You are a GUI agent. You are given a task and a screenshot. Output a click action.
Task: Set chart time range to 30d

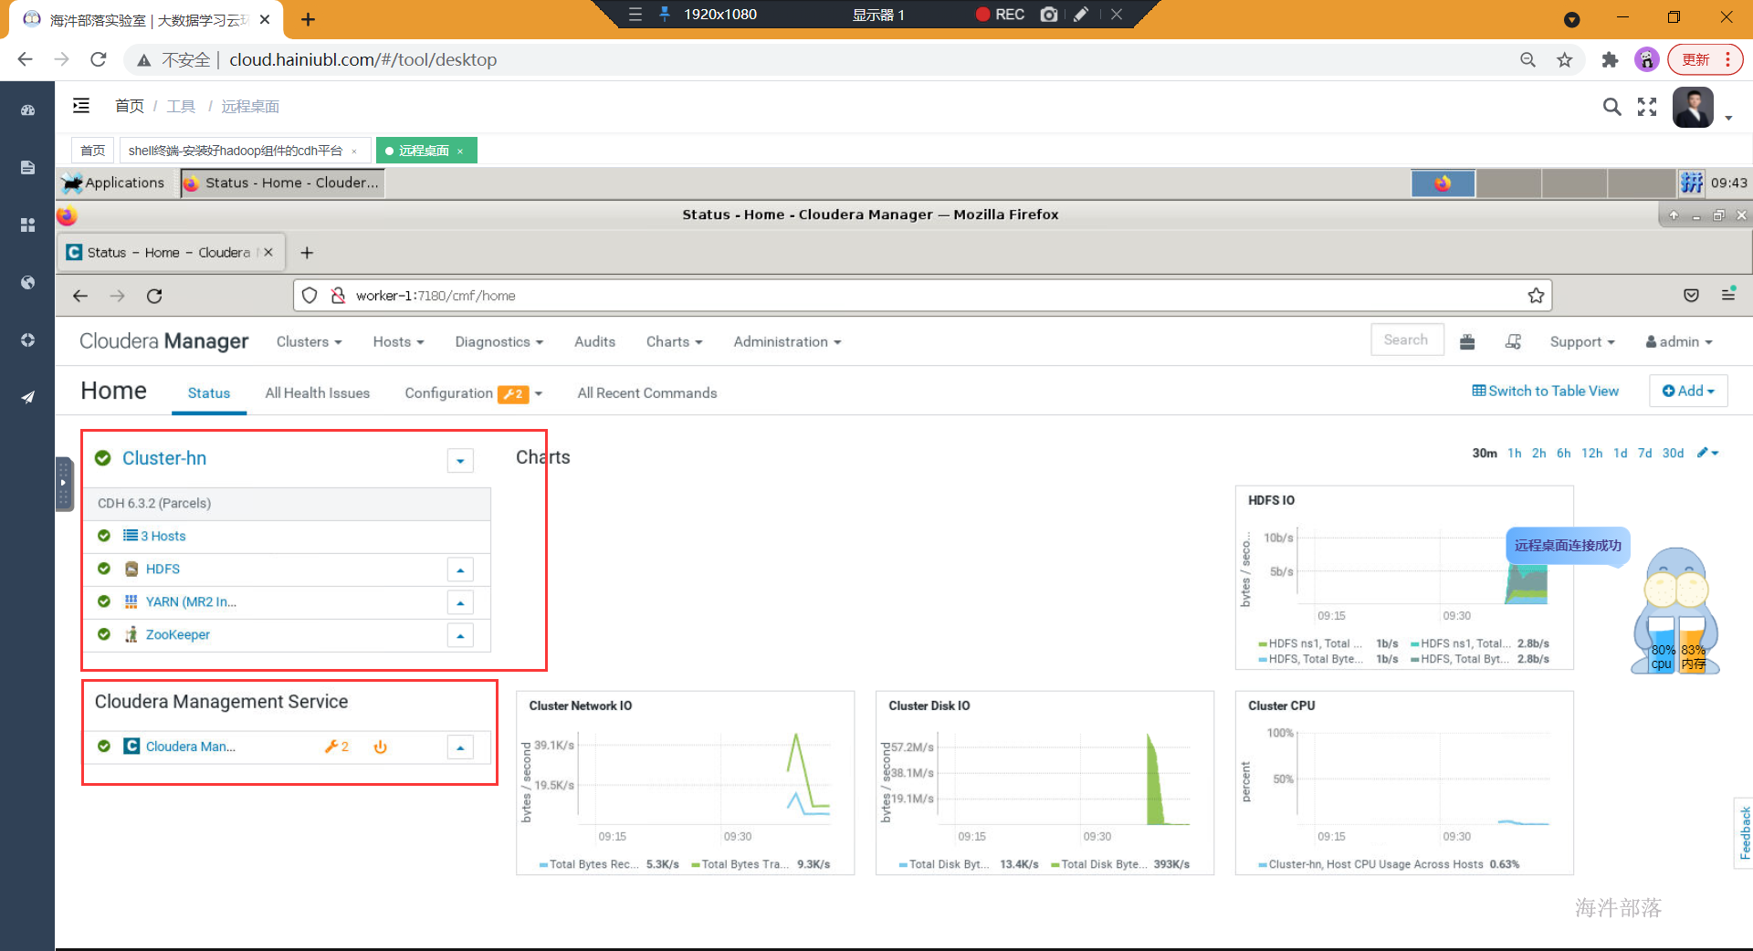[1673, 454]
